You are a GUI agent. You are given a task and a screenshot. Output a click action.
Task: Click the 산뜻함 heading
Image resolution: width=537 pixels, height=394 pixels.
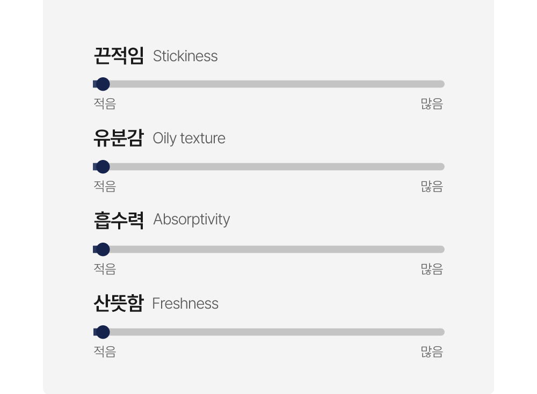tap(119, 304)
